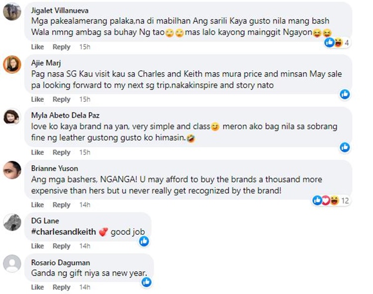Image resolution: width=373 pixels, height=294 pixels.
Task: Open reactions on Jigalet Villanueva's comment
Action: pos(337,43)
